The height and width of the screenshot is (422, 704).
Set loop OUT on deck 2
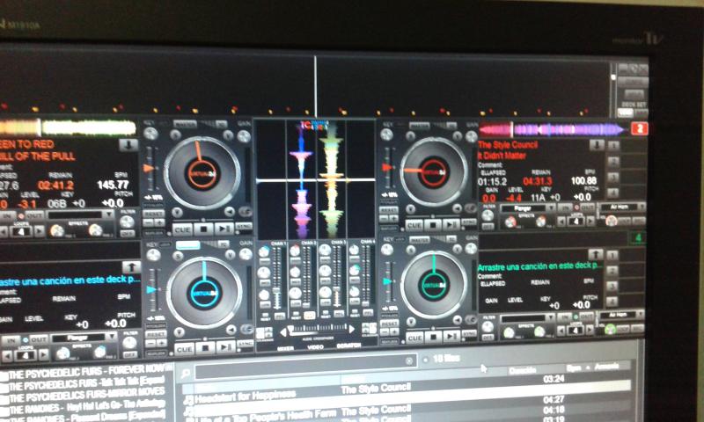click(x=587, y=207)
